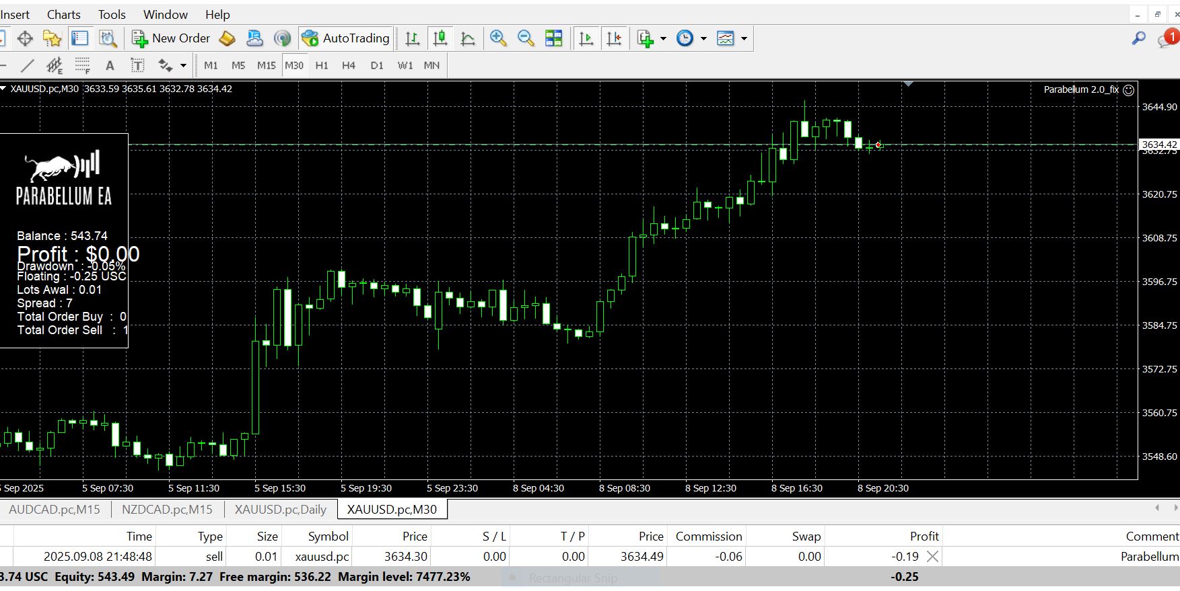Click the Parabellum 2.0_fix smiley label
The height and width of the screenshot is (591, 1180).
pos(1088,89)
